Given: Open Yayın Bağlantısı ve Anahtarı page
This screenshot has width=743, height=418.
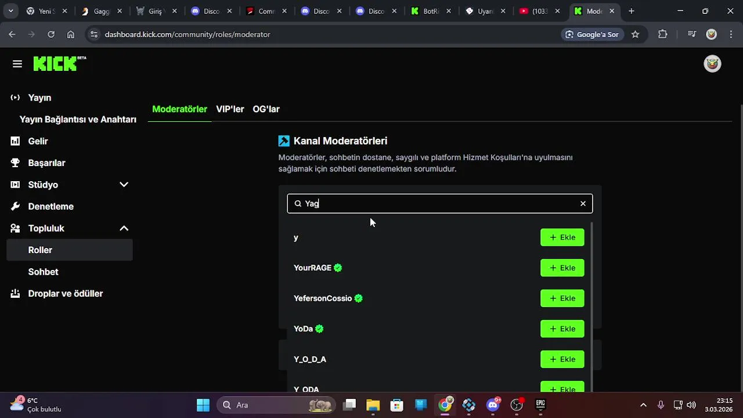Looking at the screenshot, I should 78,119.
